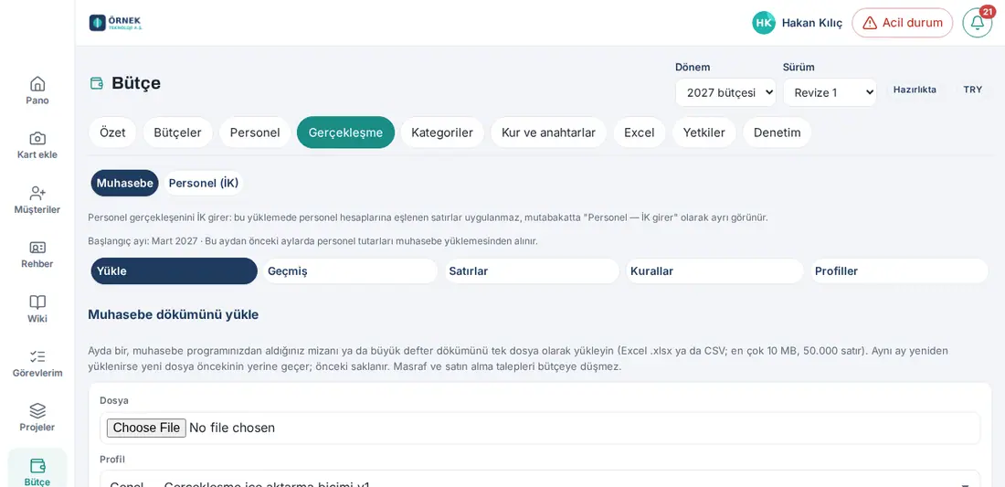Click the Hazırlıkta status badge
Screen dimensions: 1005x487
click(x=915, y=90)
